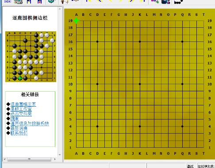The height and width of the screenshot is (168, 215).
Task: Click the 邀战 status bar entry
Action: 190,166
